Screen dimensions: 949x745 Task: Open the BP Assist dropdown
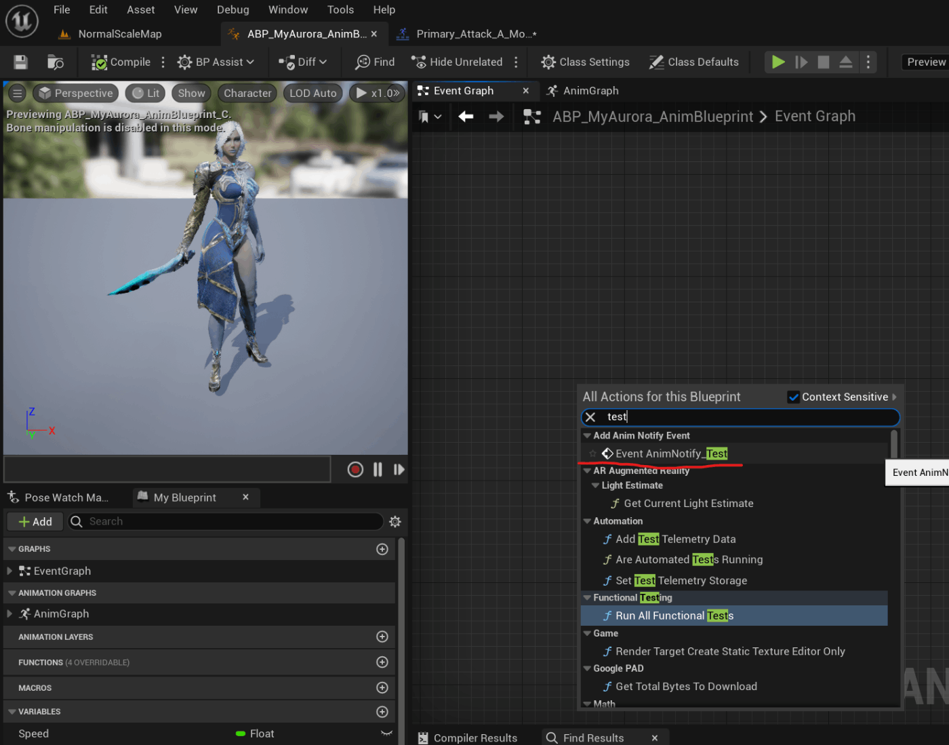[x=216, y=62]
